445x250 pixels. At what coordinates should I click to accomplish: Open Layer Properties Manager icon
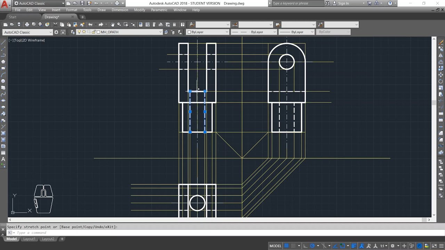point(73,32)
